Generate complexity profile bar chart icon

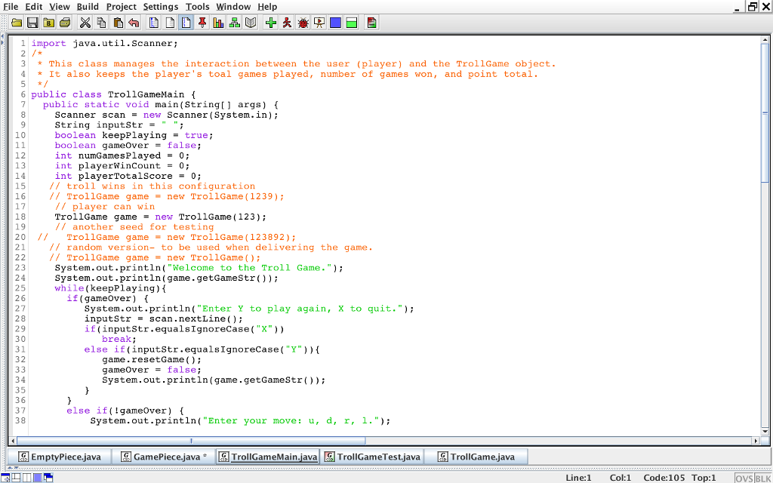pos(218,22)
